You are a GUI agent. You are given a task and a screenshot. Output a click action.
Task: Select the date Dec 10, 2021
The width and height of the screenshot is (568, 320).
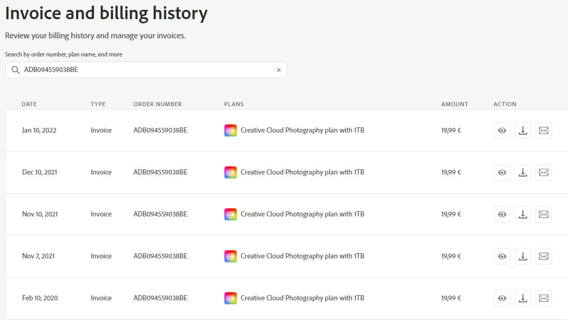39,172
